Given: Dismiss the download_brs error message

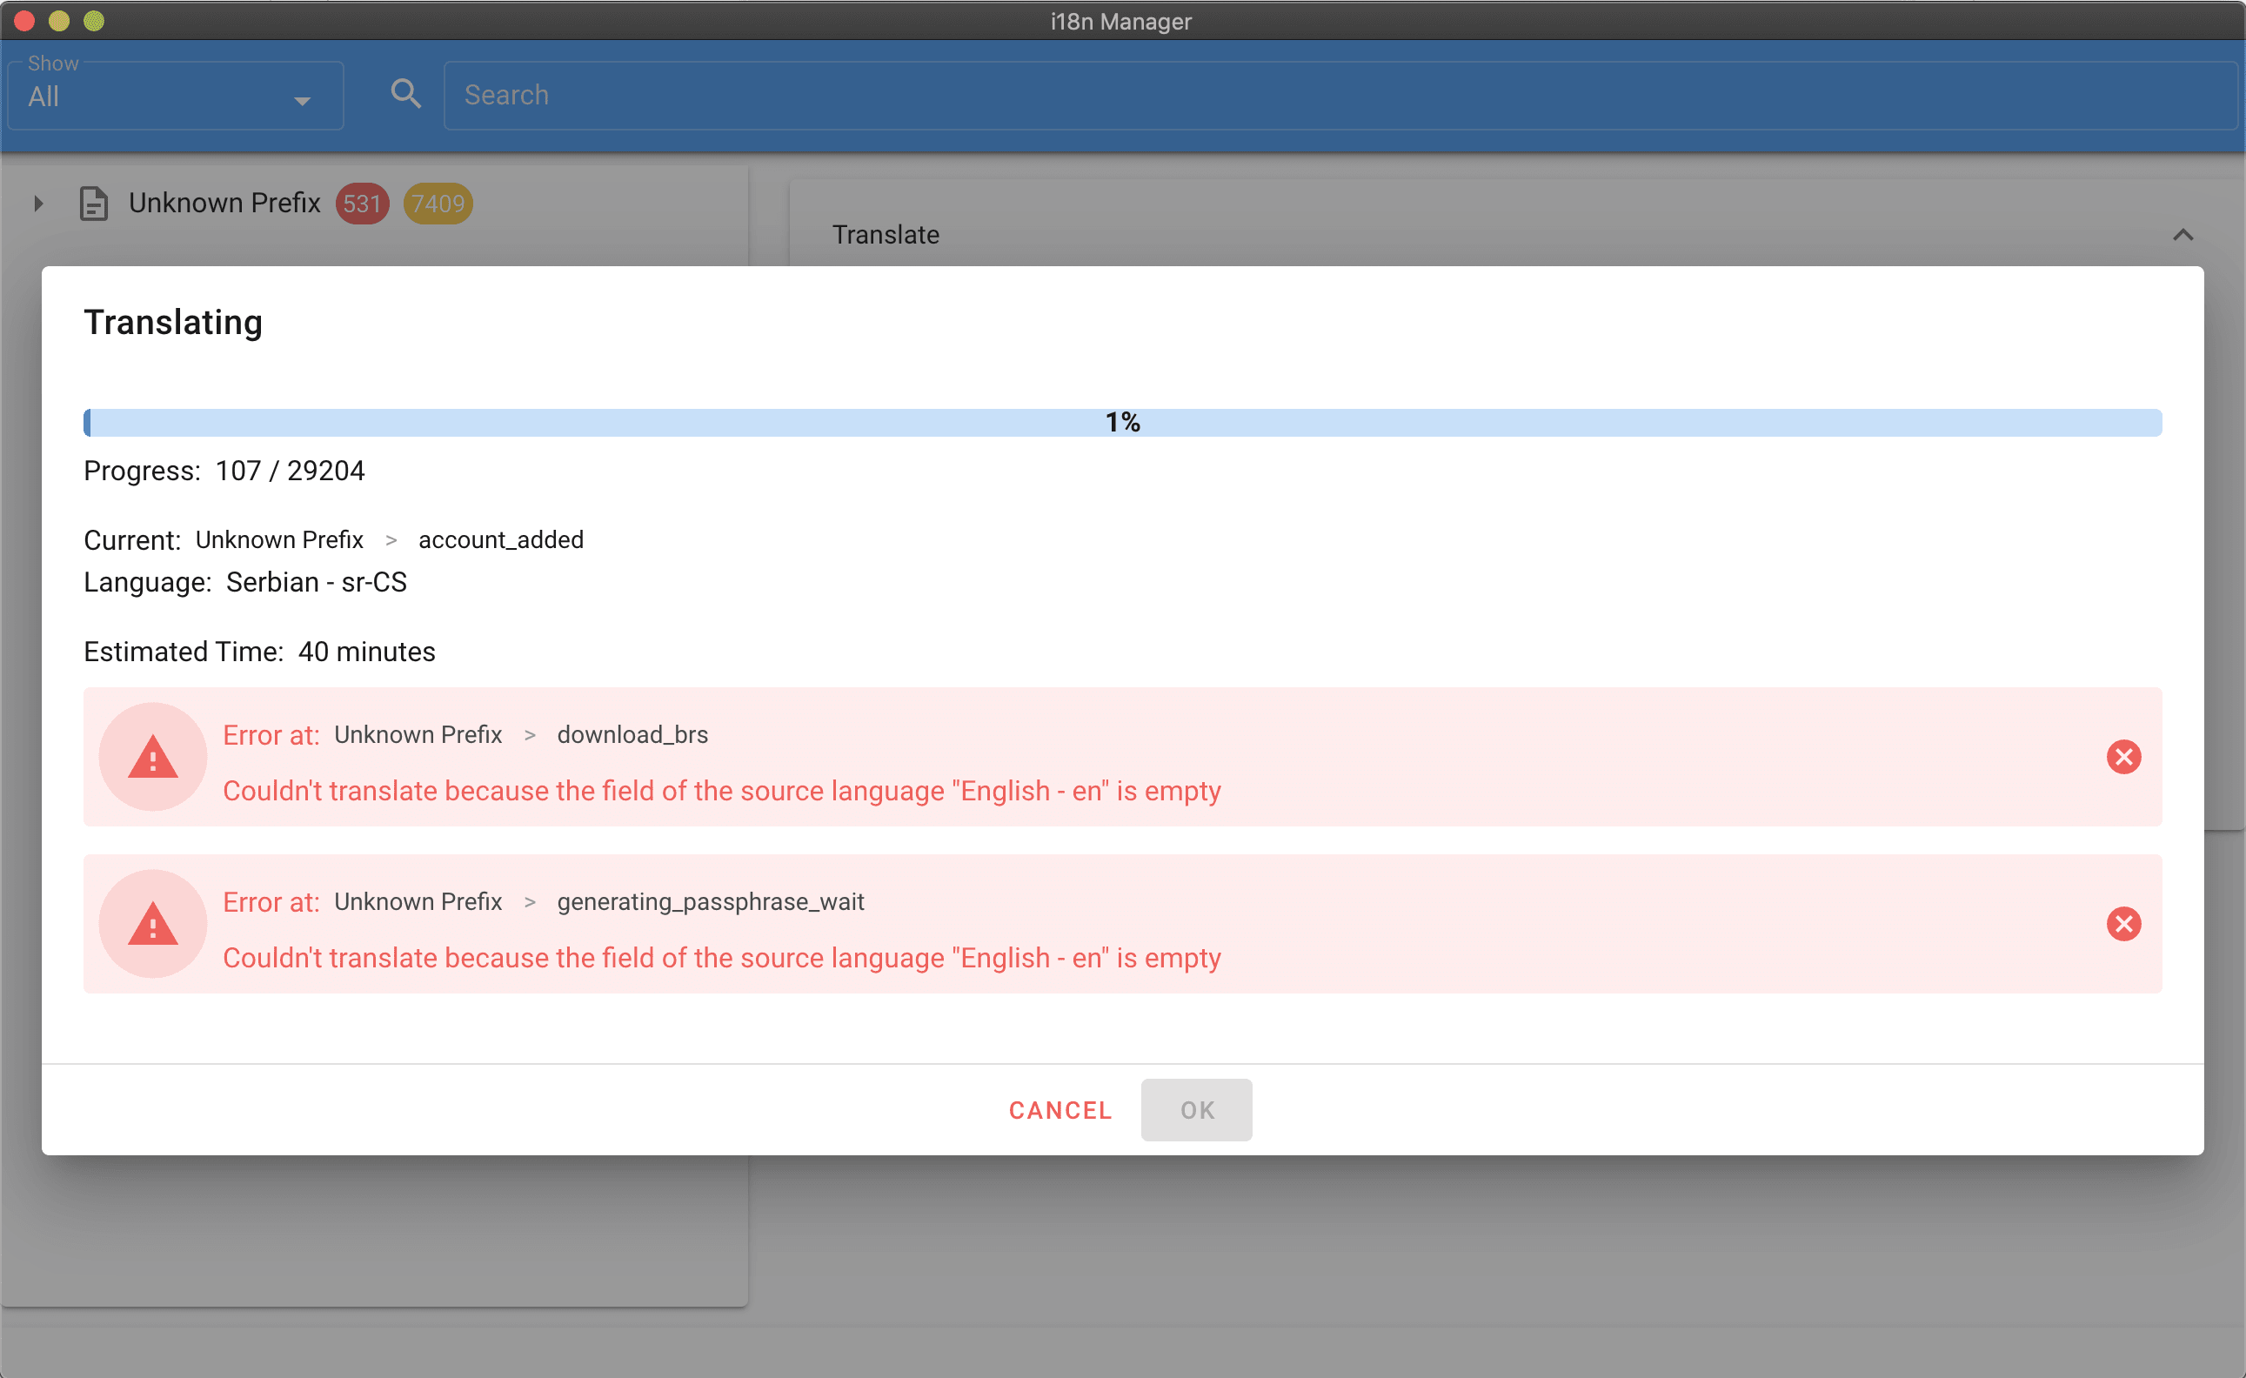Looking at the screenshot, I should tap(2123, 757).
